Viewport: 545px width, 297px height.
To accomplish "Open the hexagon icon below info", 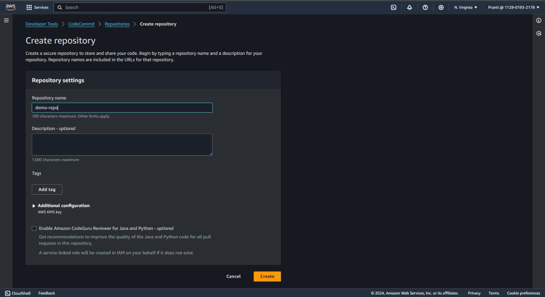I will click(x=539, y=34).
